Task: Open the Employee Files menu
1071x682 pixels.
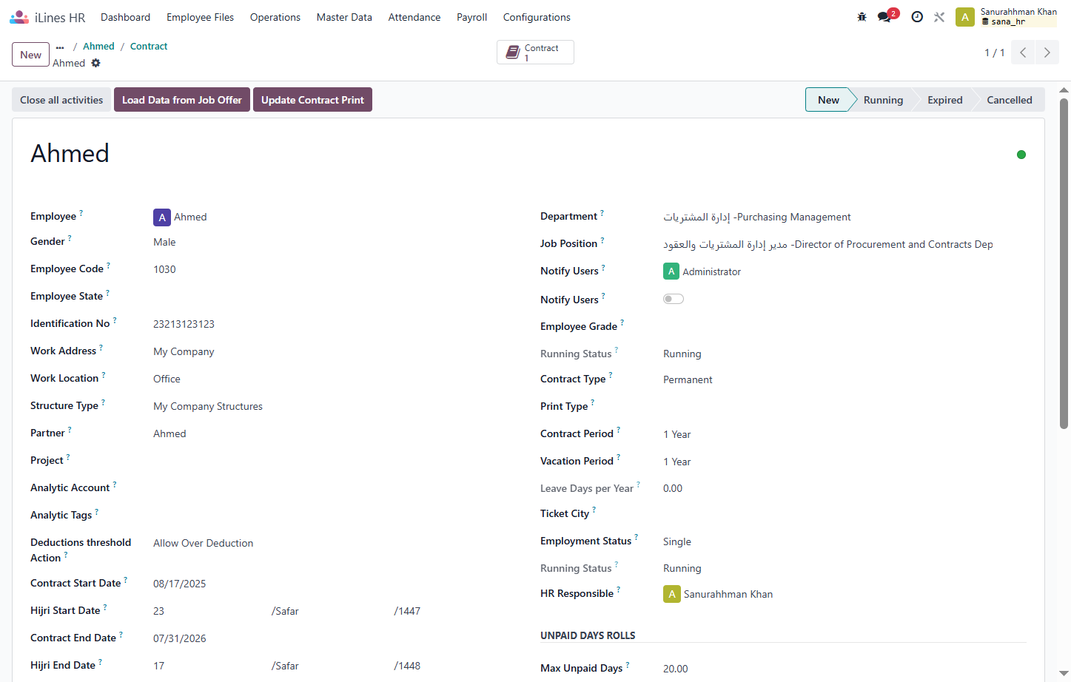Action: [x=200, y=17]
